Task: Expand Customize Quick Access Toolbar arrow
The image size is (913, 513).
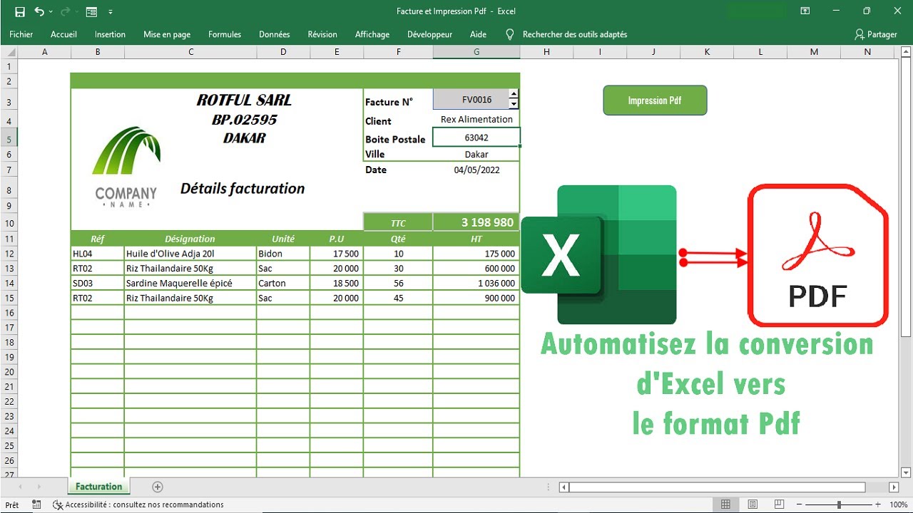Action: coord(110,12)
